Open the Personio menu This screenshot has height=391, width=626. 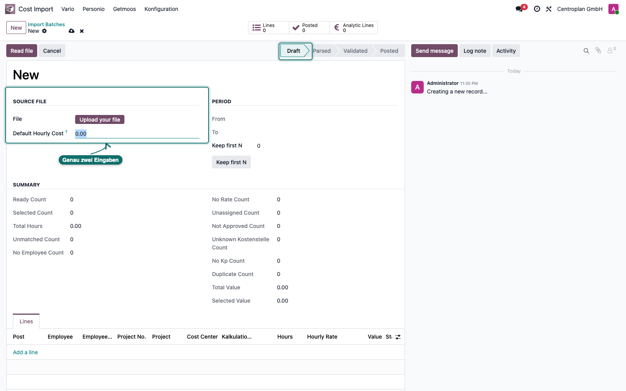pos(94,9)
